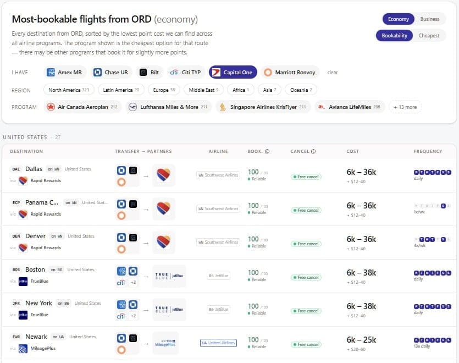The width and height of the screenshot is (459, 363).
Task: Click TrueBlue icon under Boston
Action: pos(23,281)
